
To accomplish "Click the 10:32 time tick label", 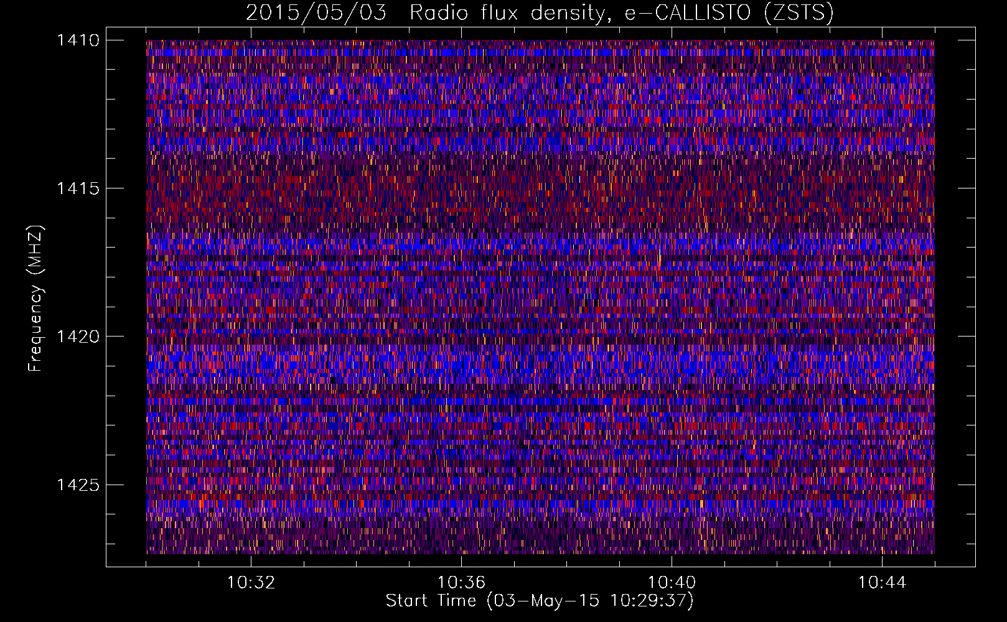I will pyautogui.click(x=251, y=583).
